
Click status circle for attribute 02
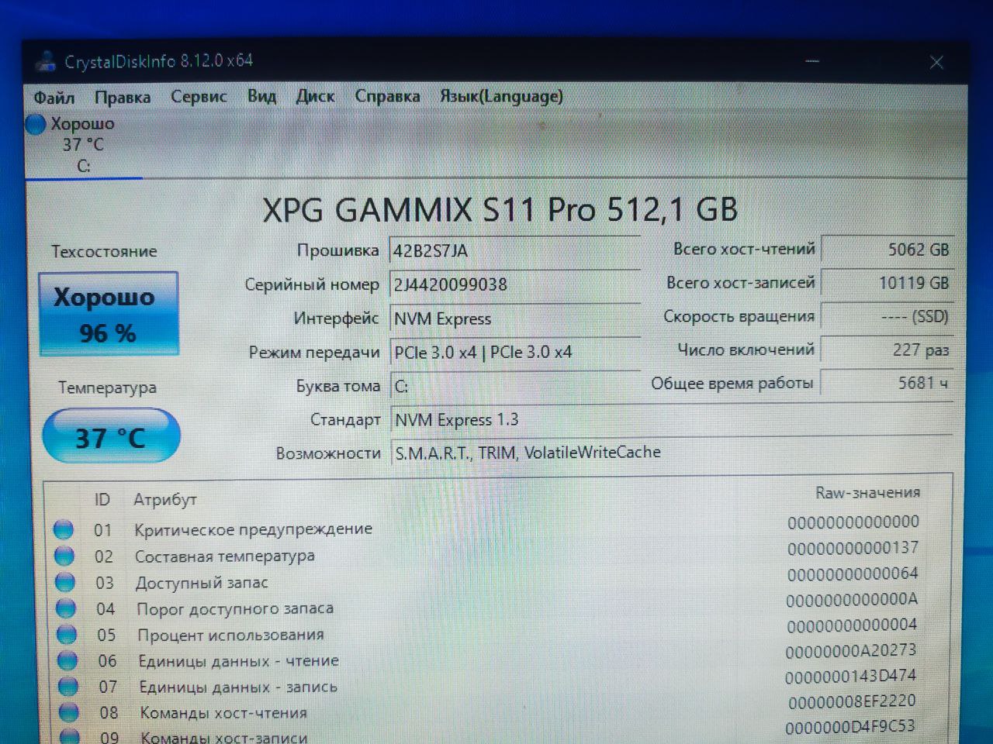click(x=64, y=556)
